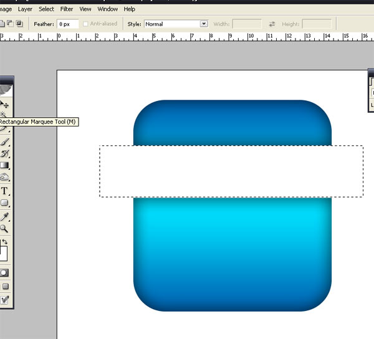Open the Window menu

click(x=108, y=9)
